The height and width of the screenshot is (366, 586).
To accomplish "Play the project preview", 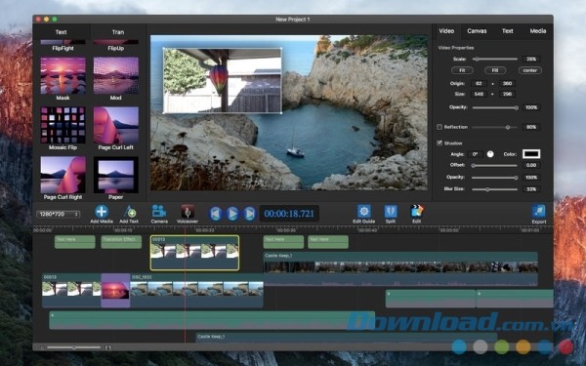I will pyautogui.click(x=232, y=214).
